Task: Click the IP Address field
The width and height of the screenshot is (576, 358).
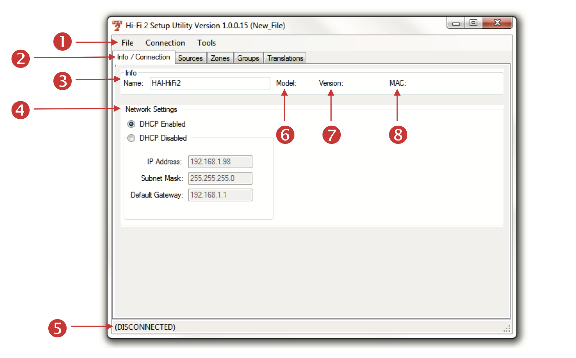Action: (220, 162)
